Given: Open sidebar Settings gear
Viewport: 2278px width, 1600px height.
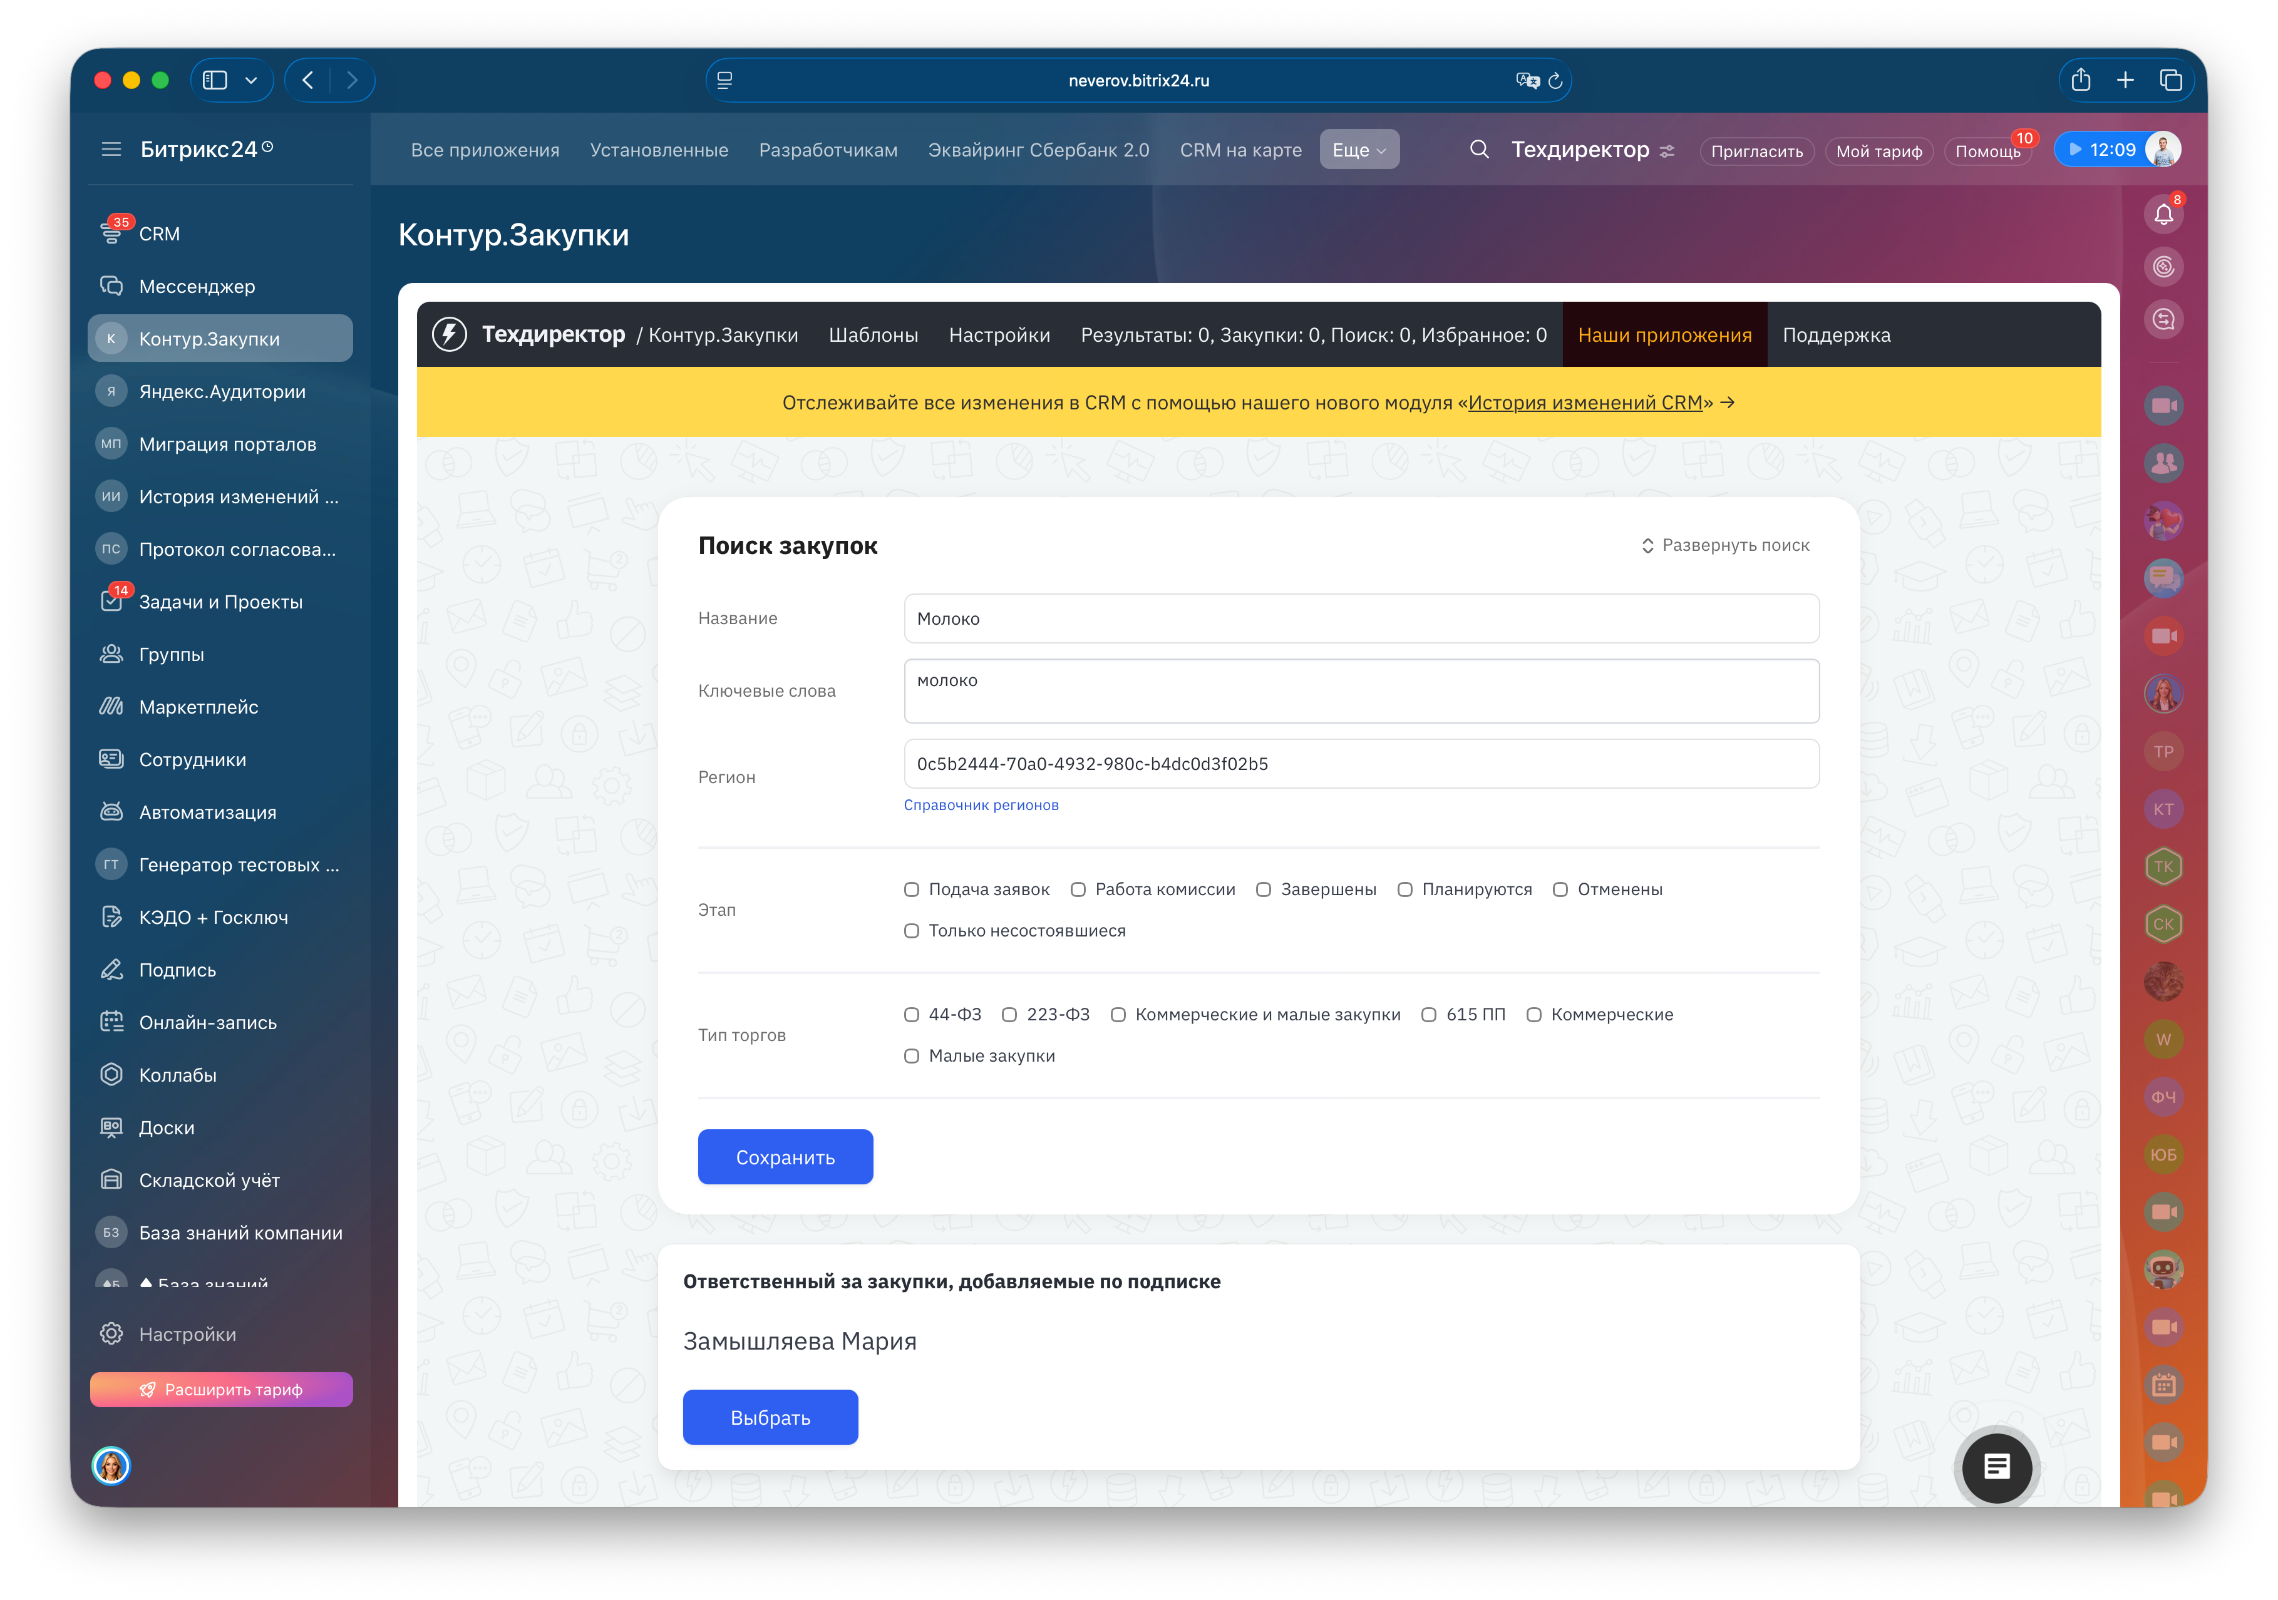Looking at the screenshot, I should (111, 1334).
